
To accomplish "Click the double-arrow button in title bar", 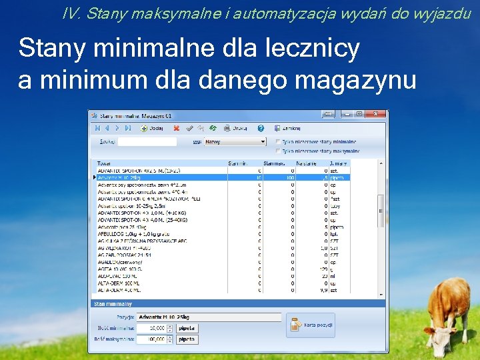I will [328, 114].
